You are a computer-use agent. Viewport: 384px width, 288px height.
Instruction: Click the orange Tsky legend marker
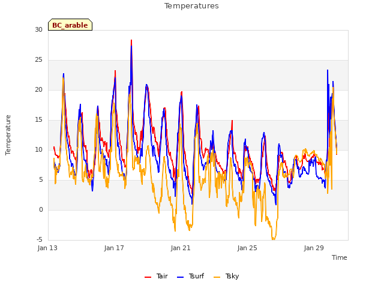click(217, 277)
